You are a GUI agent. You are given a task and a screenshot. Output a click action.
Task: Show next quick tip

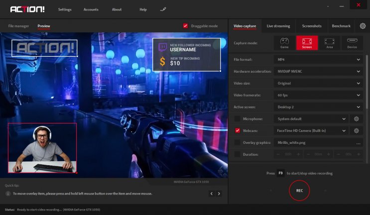pos(219,194)
